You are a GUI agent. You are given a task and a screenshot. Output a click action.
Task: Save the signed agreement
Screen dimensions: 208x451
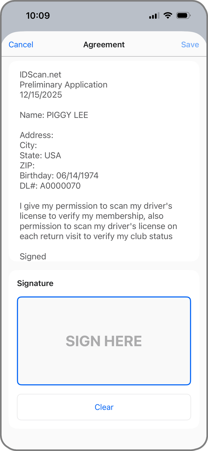190,45
